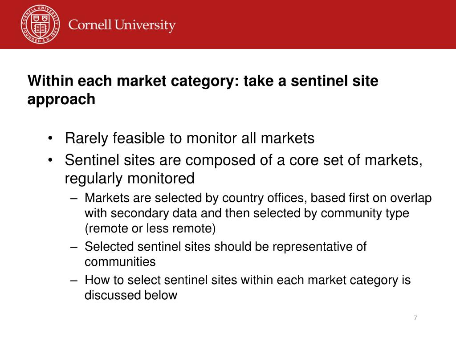Click the text '(remote or less remote)'
This screenshot has height=342, width=456.
150,228
